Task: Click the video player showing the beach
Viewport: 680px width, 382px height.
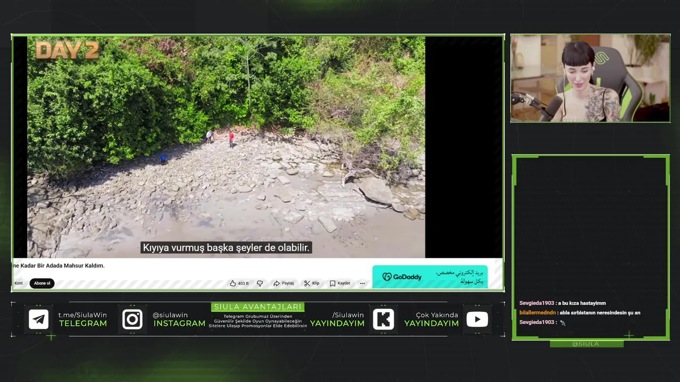Action: (x=226, y=147)
